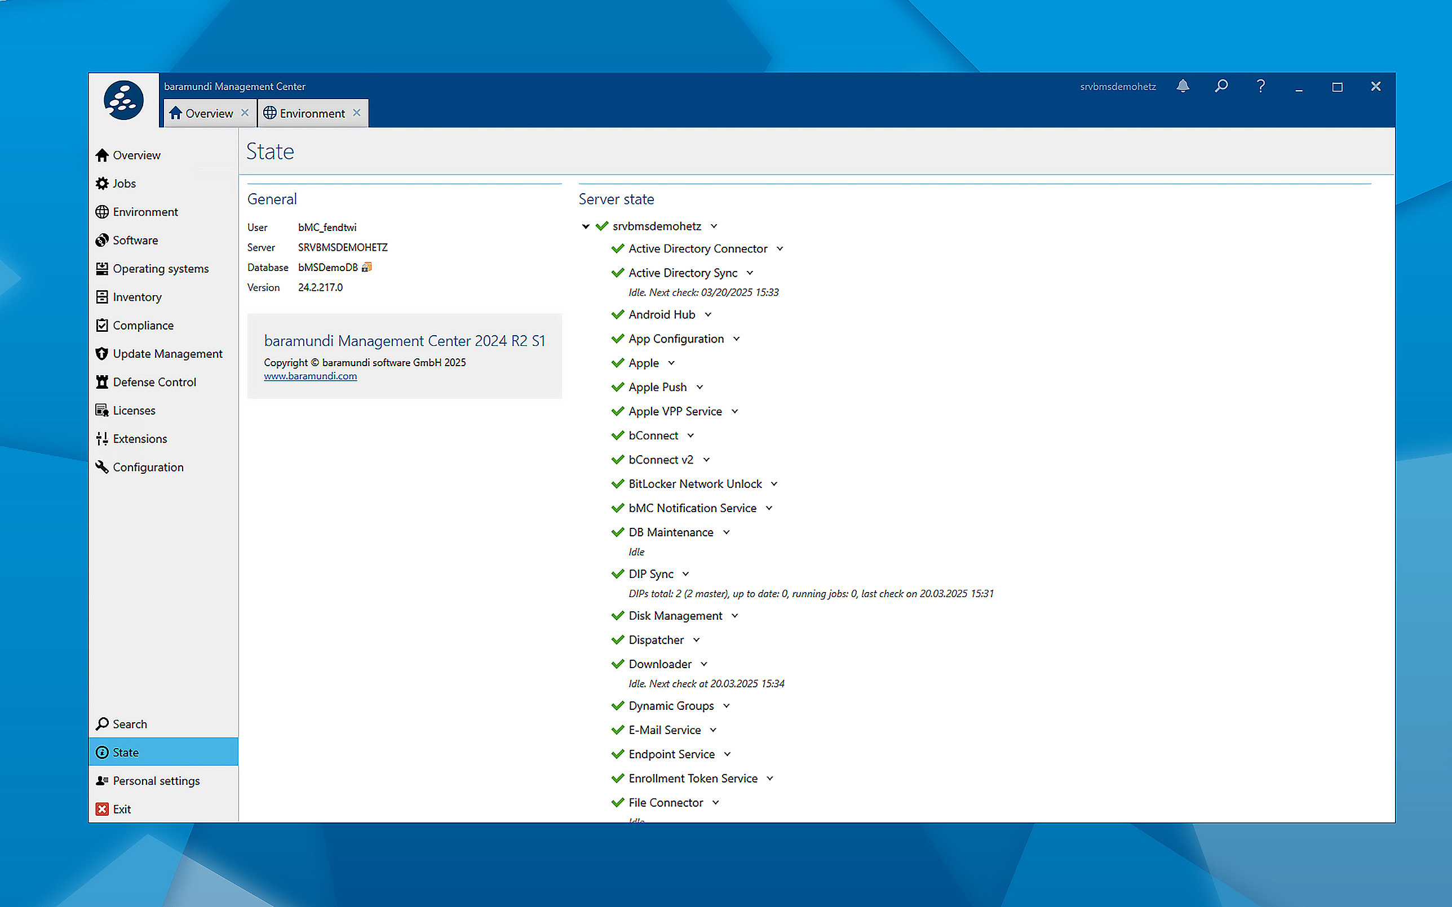Select the Disk Management entry
Viewport: 1452px width, 907px height.
(x=675, y=616)
